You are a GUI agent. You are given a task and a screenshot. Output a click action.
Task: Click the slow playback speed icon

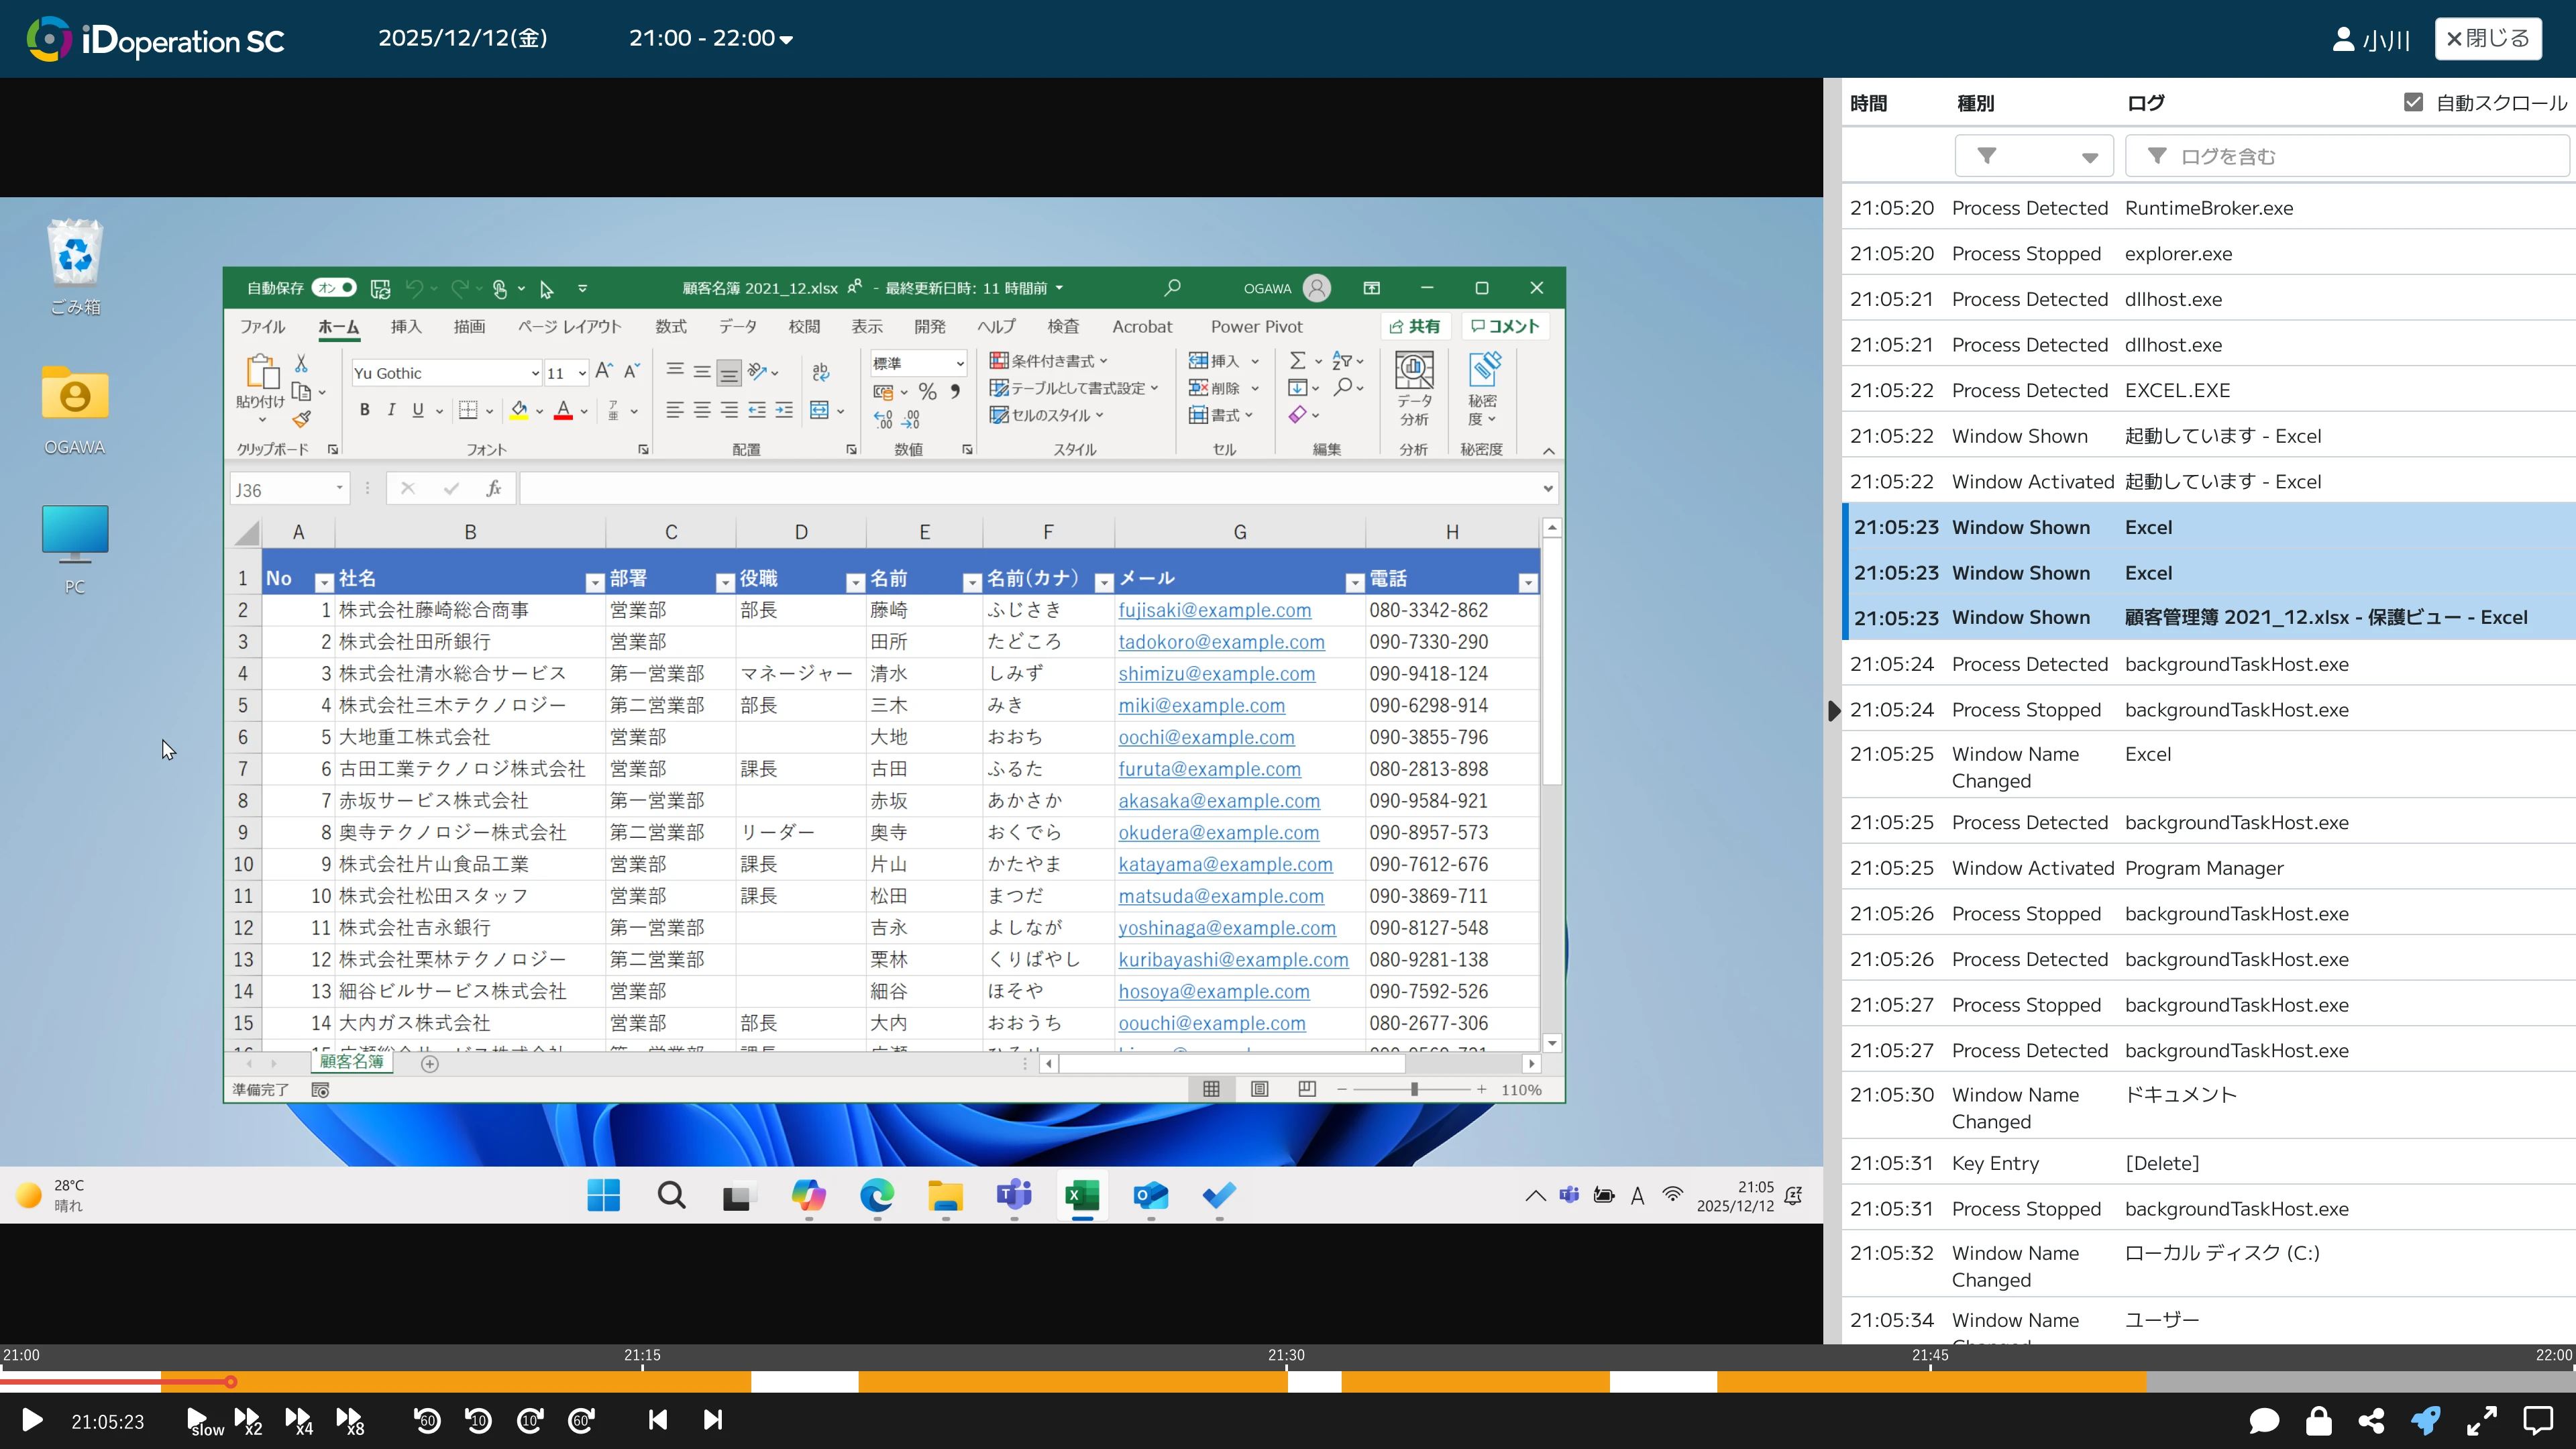pos(203,1420)
